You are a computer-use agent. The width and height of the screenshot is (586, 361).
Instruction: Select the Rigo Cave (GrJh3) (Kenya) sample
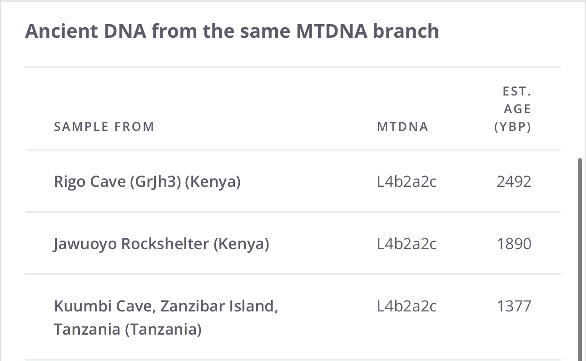click(x=147, y=182)
